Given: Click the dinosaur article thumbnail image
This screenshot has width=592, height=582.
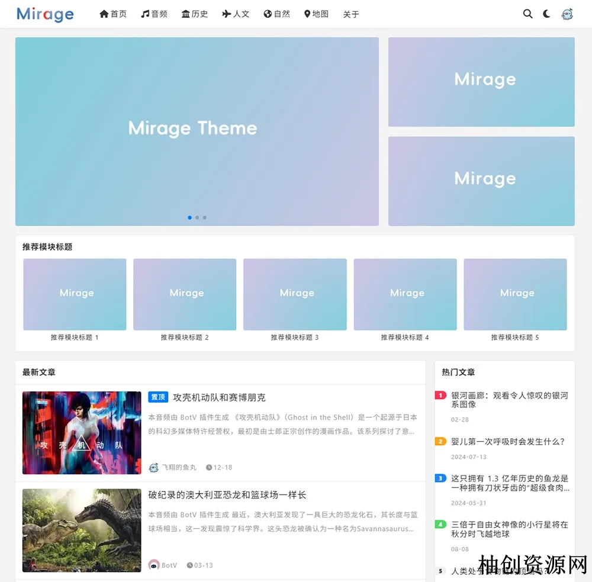Looking at the screenshot, I should (82, 530).
